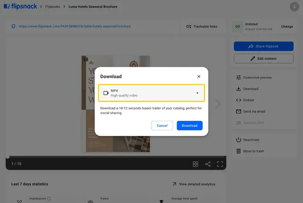Change the Unlisted visibility setting
303x203 pixels.
[287, 27]
